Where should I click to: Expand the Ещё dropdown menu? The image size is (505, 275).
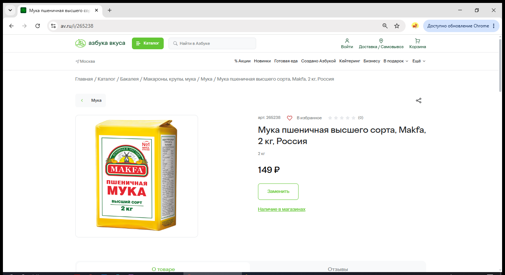(419, 61)
